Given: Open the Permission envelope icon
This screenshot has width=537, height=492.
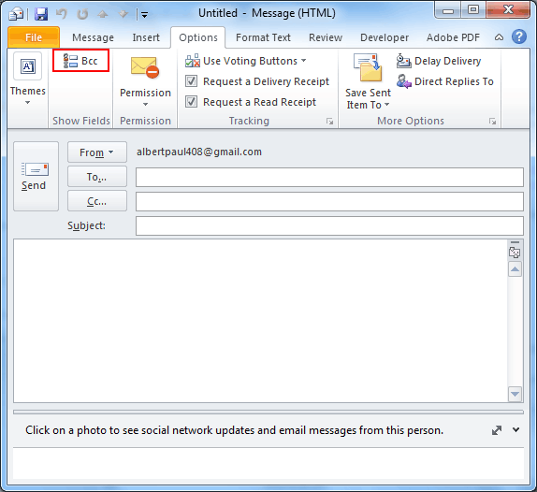Looking at the screenshot, I should click(x=145, y=67).
